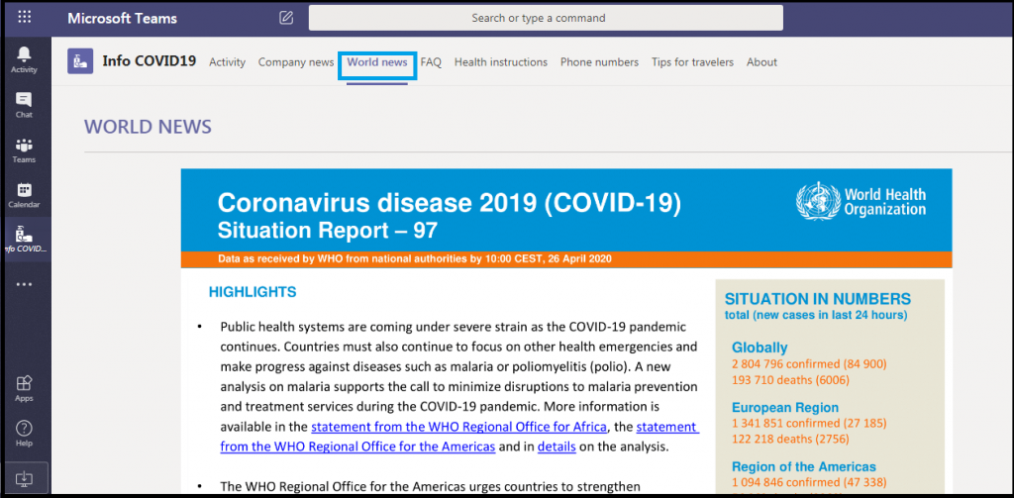
Task: Click the Coronavirus disease 2019 (COVID-19) title
Action: click(450, 203)
